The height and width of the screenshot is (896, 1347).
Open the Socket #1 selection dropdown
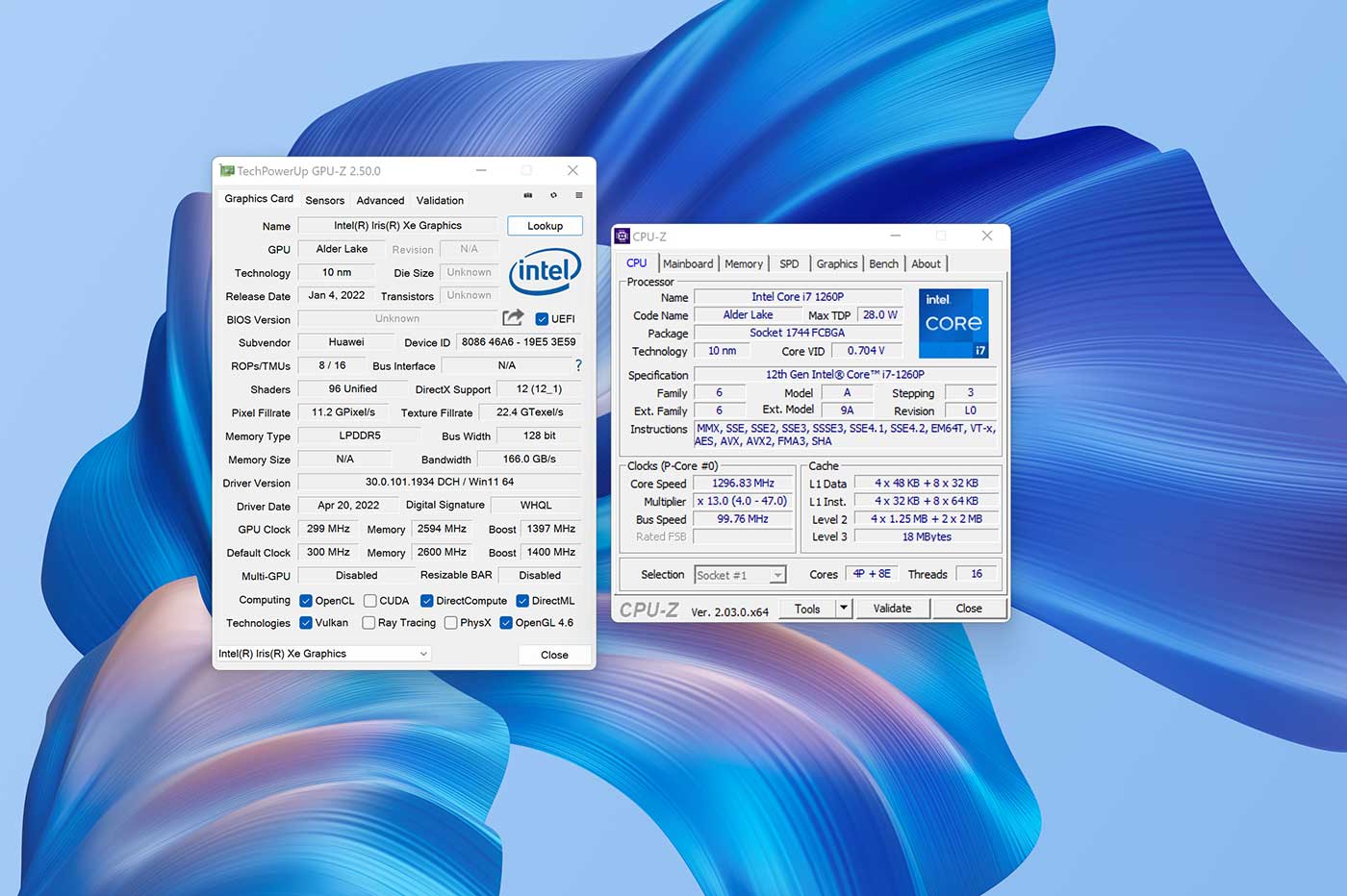[740, 575]
